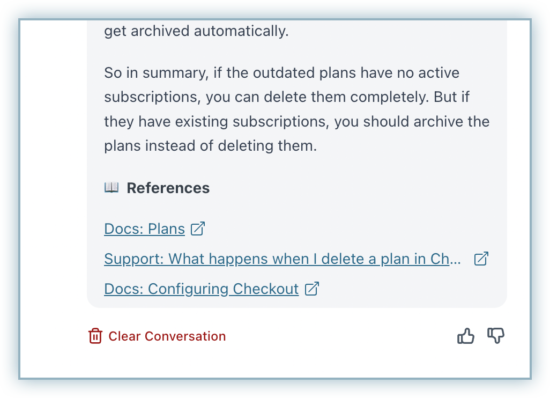Screen dimensions: 550x398
Task: Click the line starting "So in summary"
Action: [281, 73]
